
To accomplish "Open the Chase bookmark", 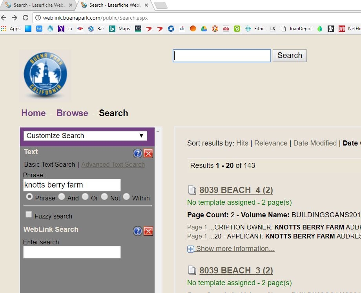I will (x=171, y=29).
